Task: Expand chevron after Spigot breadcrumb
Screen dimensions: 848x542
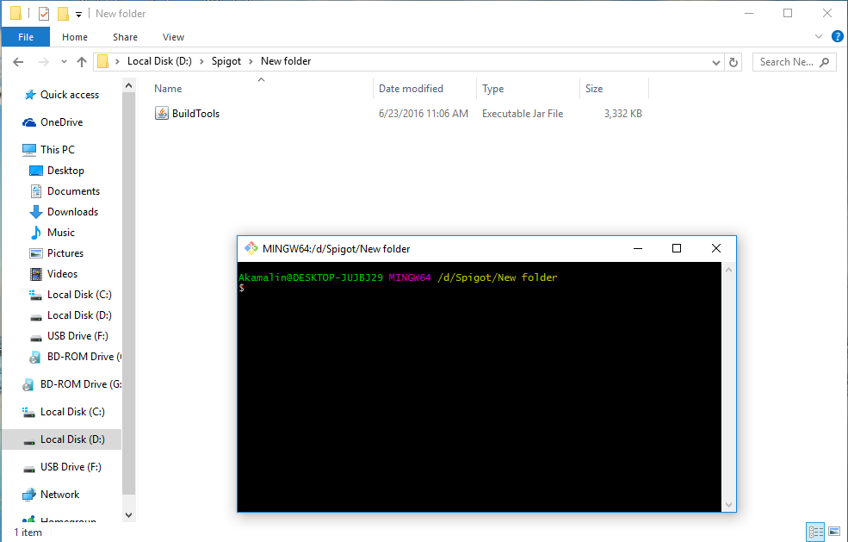Action: click(x=251, y=61)
